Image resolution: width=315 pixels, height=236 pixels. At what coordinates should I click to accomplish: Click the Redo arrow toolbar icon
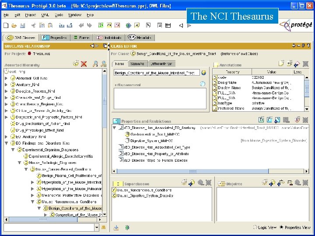[x=89, y=25]
